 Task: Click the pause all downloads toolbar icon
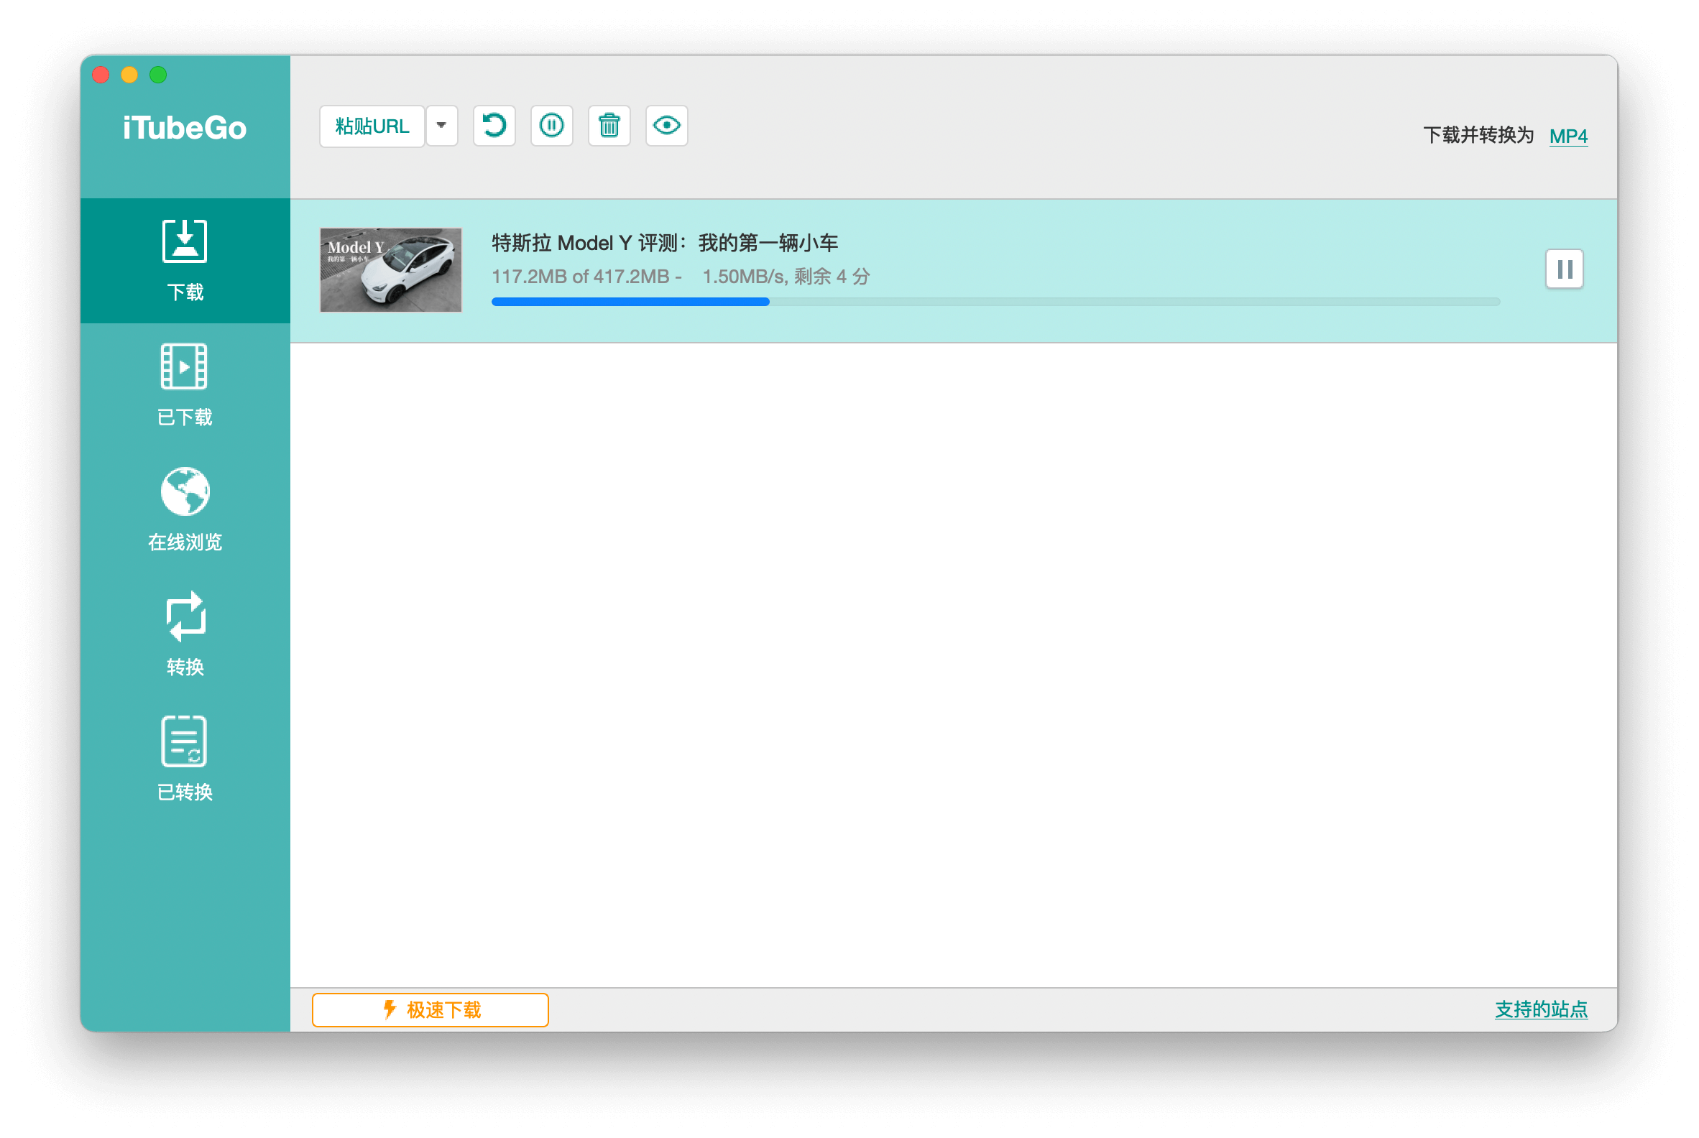pyautogui.click(x=552, y=126)
